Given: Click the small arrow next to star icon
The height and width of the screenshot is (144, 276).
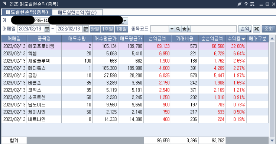Looking at the screenshot, I should (189, 29).
